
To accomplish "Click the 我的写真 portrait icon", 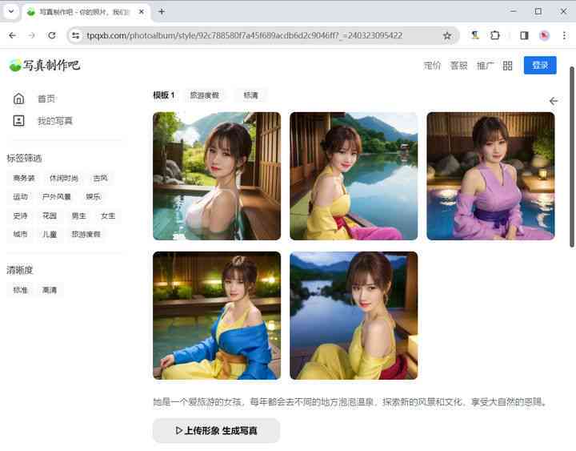I will point(18,121).
